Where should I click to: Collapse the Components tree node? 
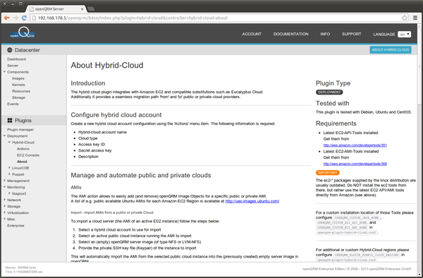pyautogui.click(x=4, y=72)
